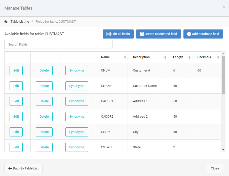Screen dimensions: 229x176
Task: Click scrollbar down arrow of fields table
Action: 223,150
